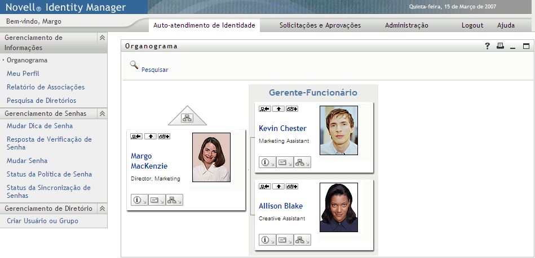The image size is (535, 258).
Task: Click email icon on Margo MacKenzie's card
Action: point(156,200)
